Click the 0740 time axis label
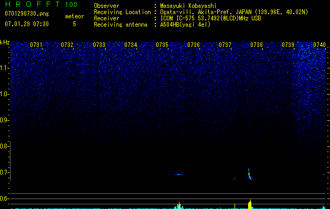Screen dimensions: 330x209 pos(320,45)
